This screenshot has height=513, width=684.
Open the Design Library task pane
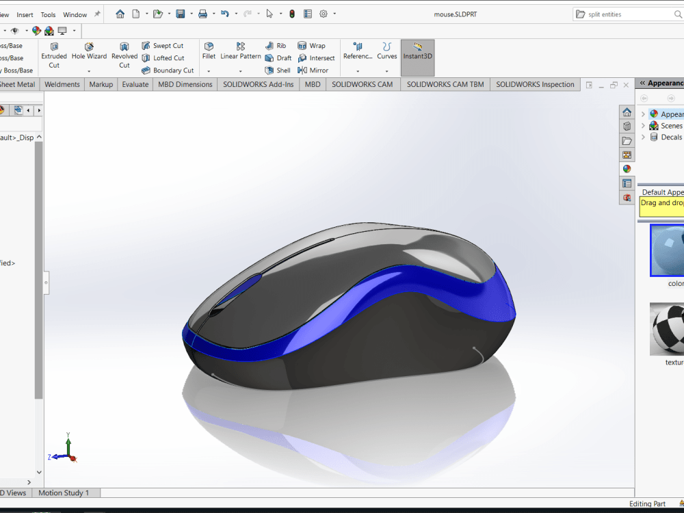(x=627, y=126)
